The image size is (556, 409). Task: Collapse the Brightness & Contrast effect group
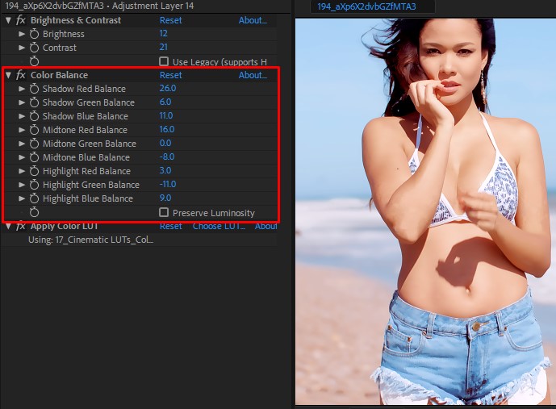point(8,20)
